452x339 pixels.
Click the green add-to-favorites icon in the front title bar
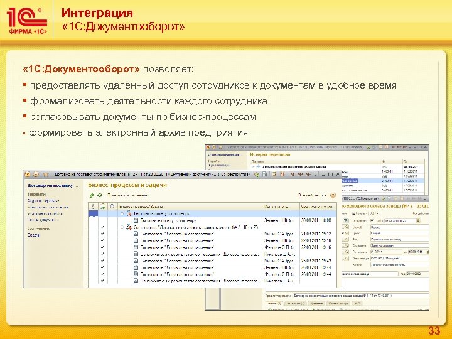pyautogui.click(x=256, y=174)
